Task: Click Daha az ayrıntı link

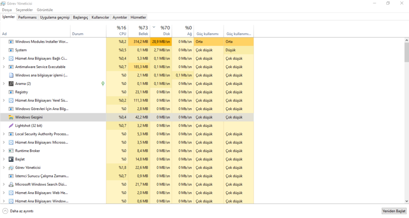Action: click(22, 211)
